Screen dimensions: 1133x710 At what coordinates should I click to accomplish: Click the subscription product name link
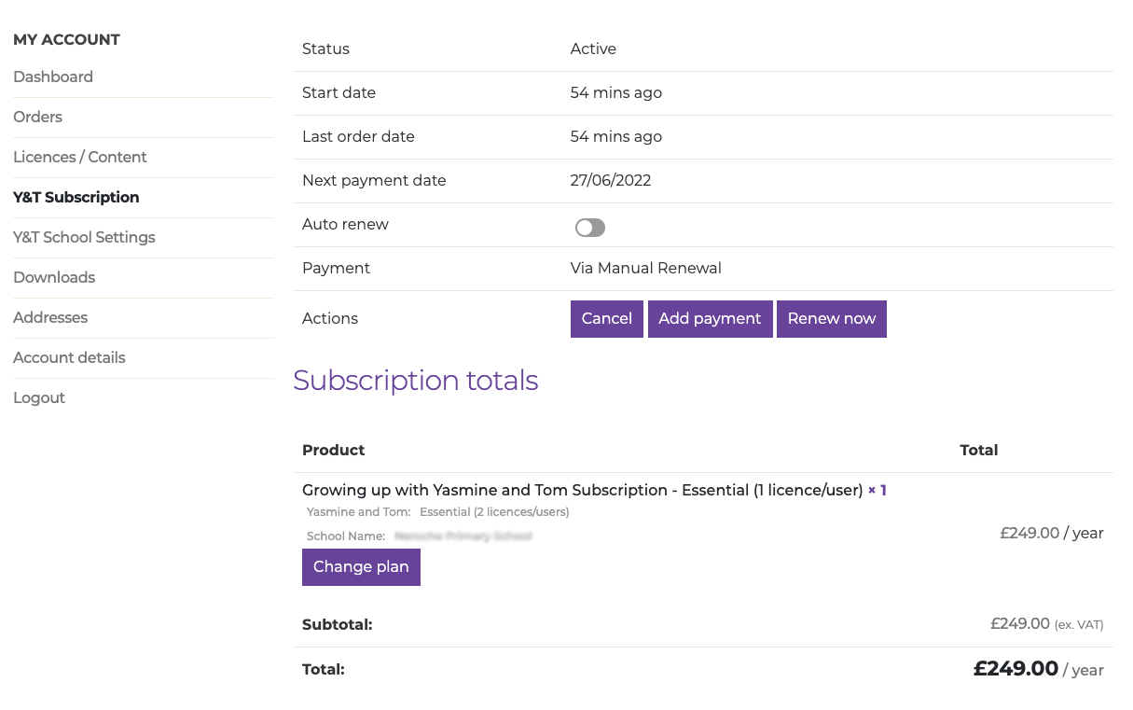(x=582, y=490)
